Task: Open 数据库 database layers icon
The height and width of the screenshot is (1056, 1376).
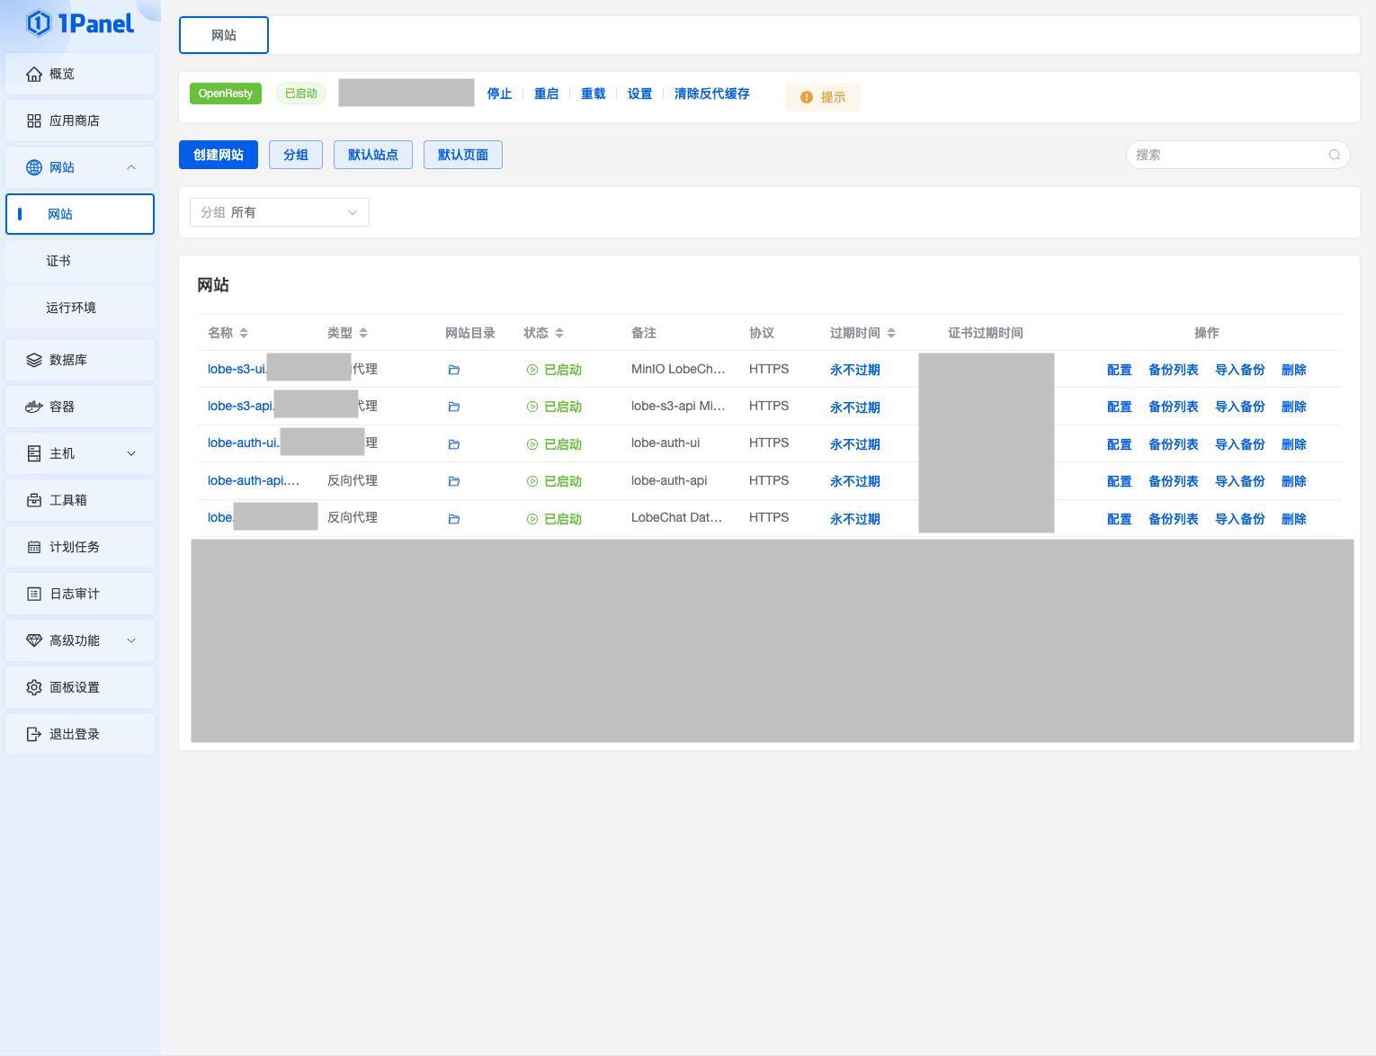Action: coord(34,360)
